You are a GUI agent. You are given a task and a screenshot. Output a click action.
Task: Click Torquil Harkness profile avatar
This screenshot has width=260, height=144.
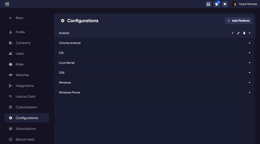click(x=234, y=4)
